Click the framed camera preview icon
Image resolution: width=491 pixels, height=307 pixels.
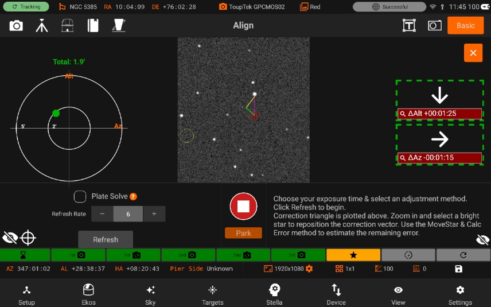[435, 25]
